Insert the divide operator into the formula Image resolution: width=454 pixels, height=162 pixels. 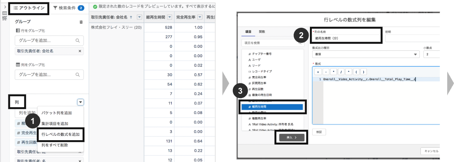pyautogui.click(x=341, y=71)
